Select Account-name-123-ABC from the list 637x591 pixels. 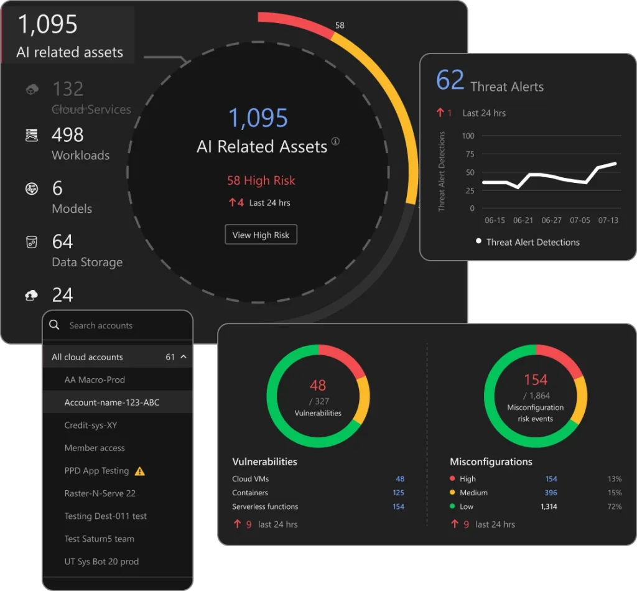[112, 403]
